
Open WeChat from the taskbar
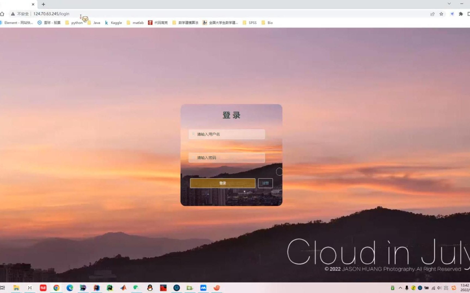coord(136,288)
